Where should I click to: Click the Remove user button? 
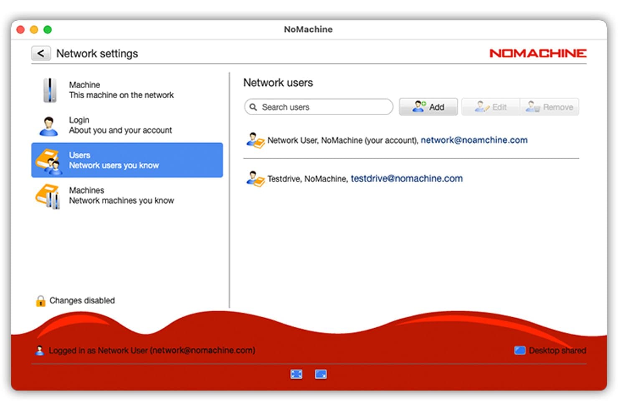[x=550, y=107]
